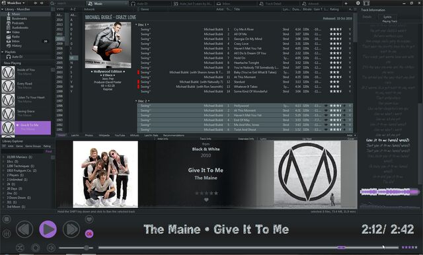Click the panel layout icon next to the gear
This screenshot has width=423, height=255.
(366, 3)
